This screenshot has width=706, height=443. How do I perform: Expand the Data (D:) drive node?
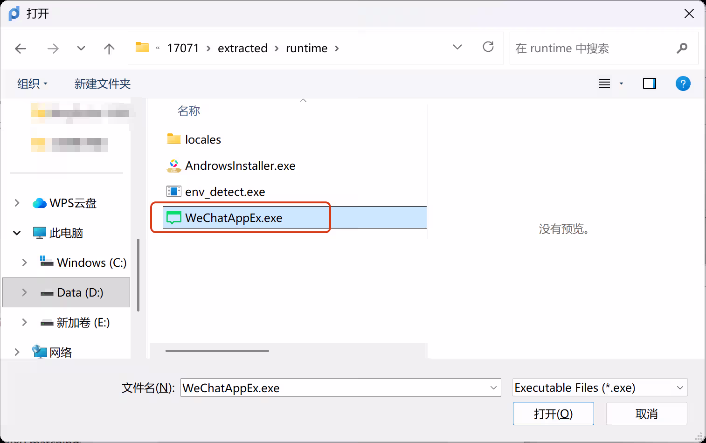24,292
